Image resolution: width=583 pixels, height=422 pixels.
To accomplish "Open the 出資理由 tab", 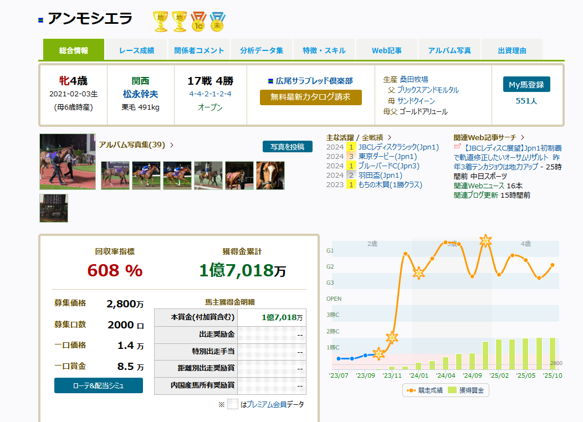I will click(512, 50).
